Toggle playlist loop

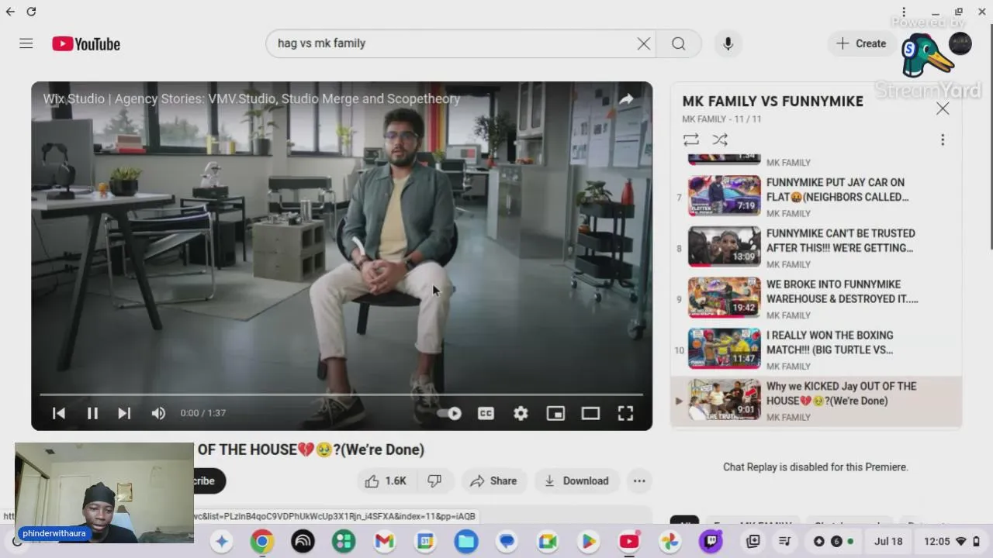pyautogui.click(x=690, y=139)
